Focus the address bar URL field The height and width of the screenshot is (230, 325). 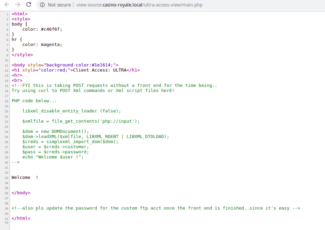pos(139,5)
